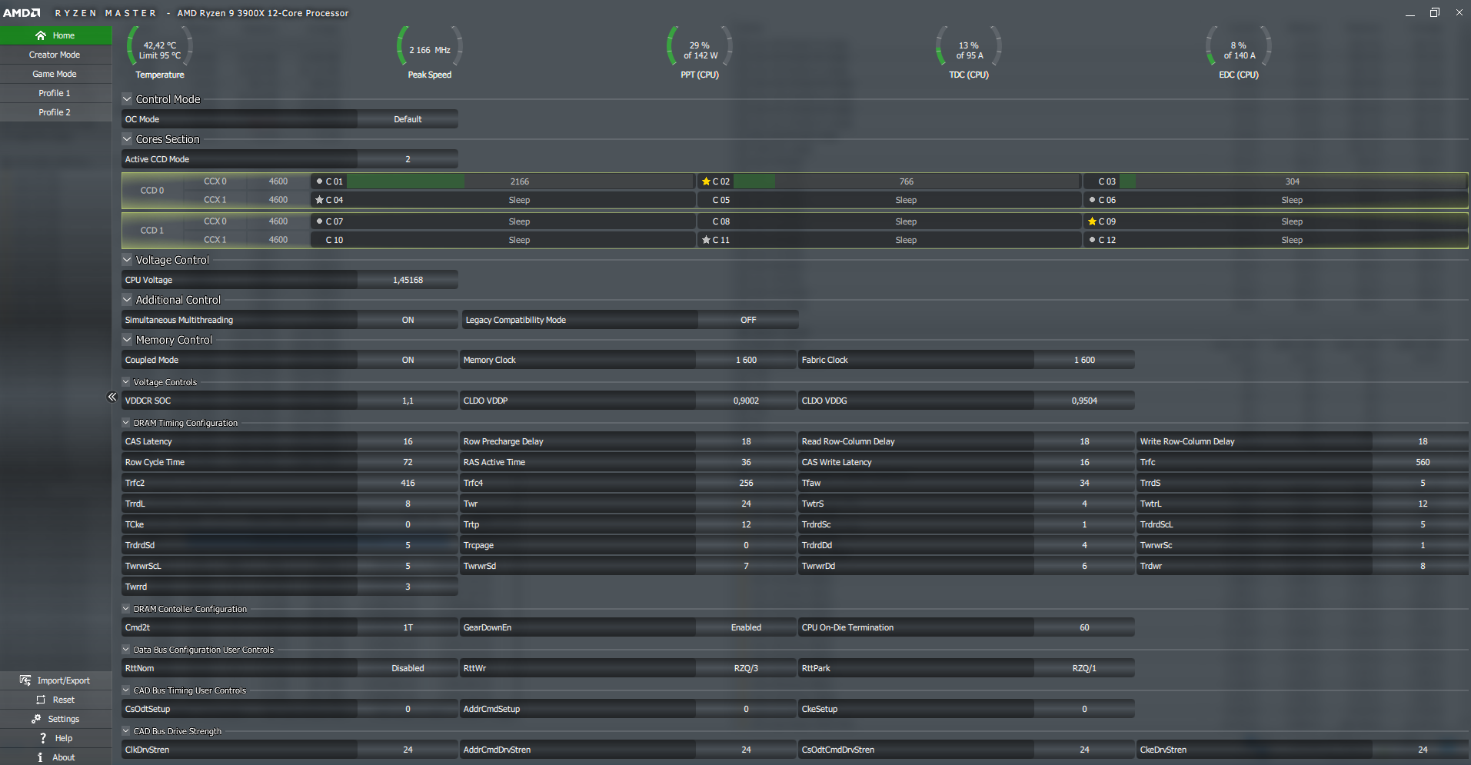The image size is (1471, 765).
Task: Open Help via the question mark icon
Action: (x=43, y=738)
